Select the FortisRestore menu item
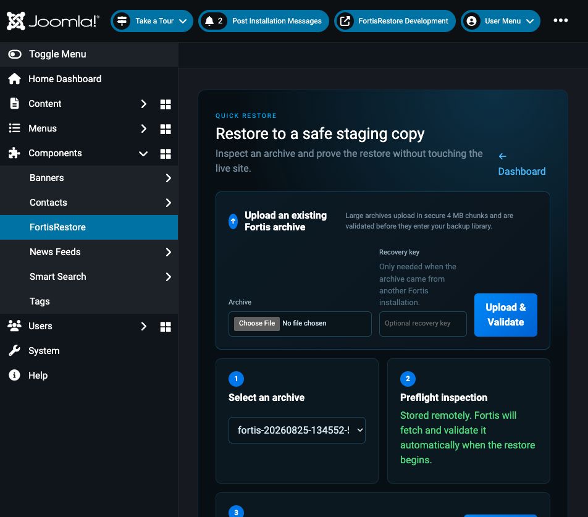The width and height of the screenshot is (588, 517). 89,227
